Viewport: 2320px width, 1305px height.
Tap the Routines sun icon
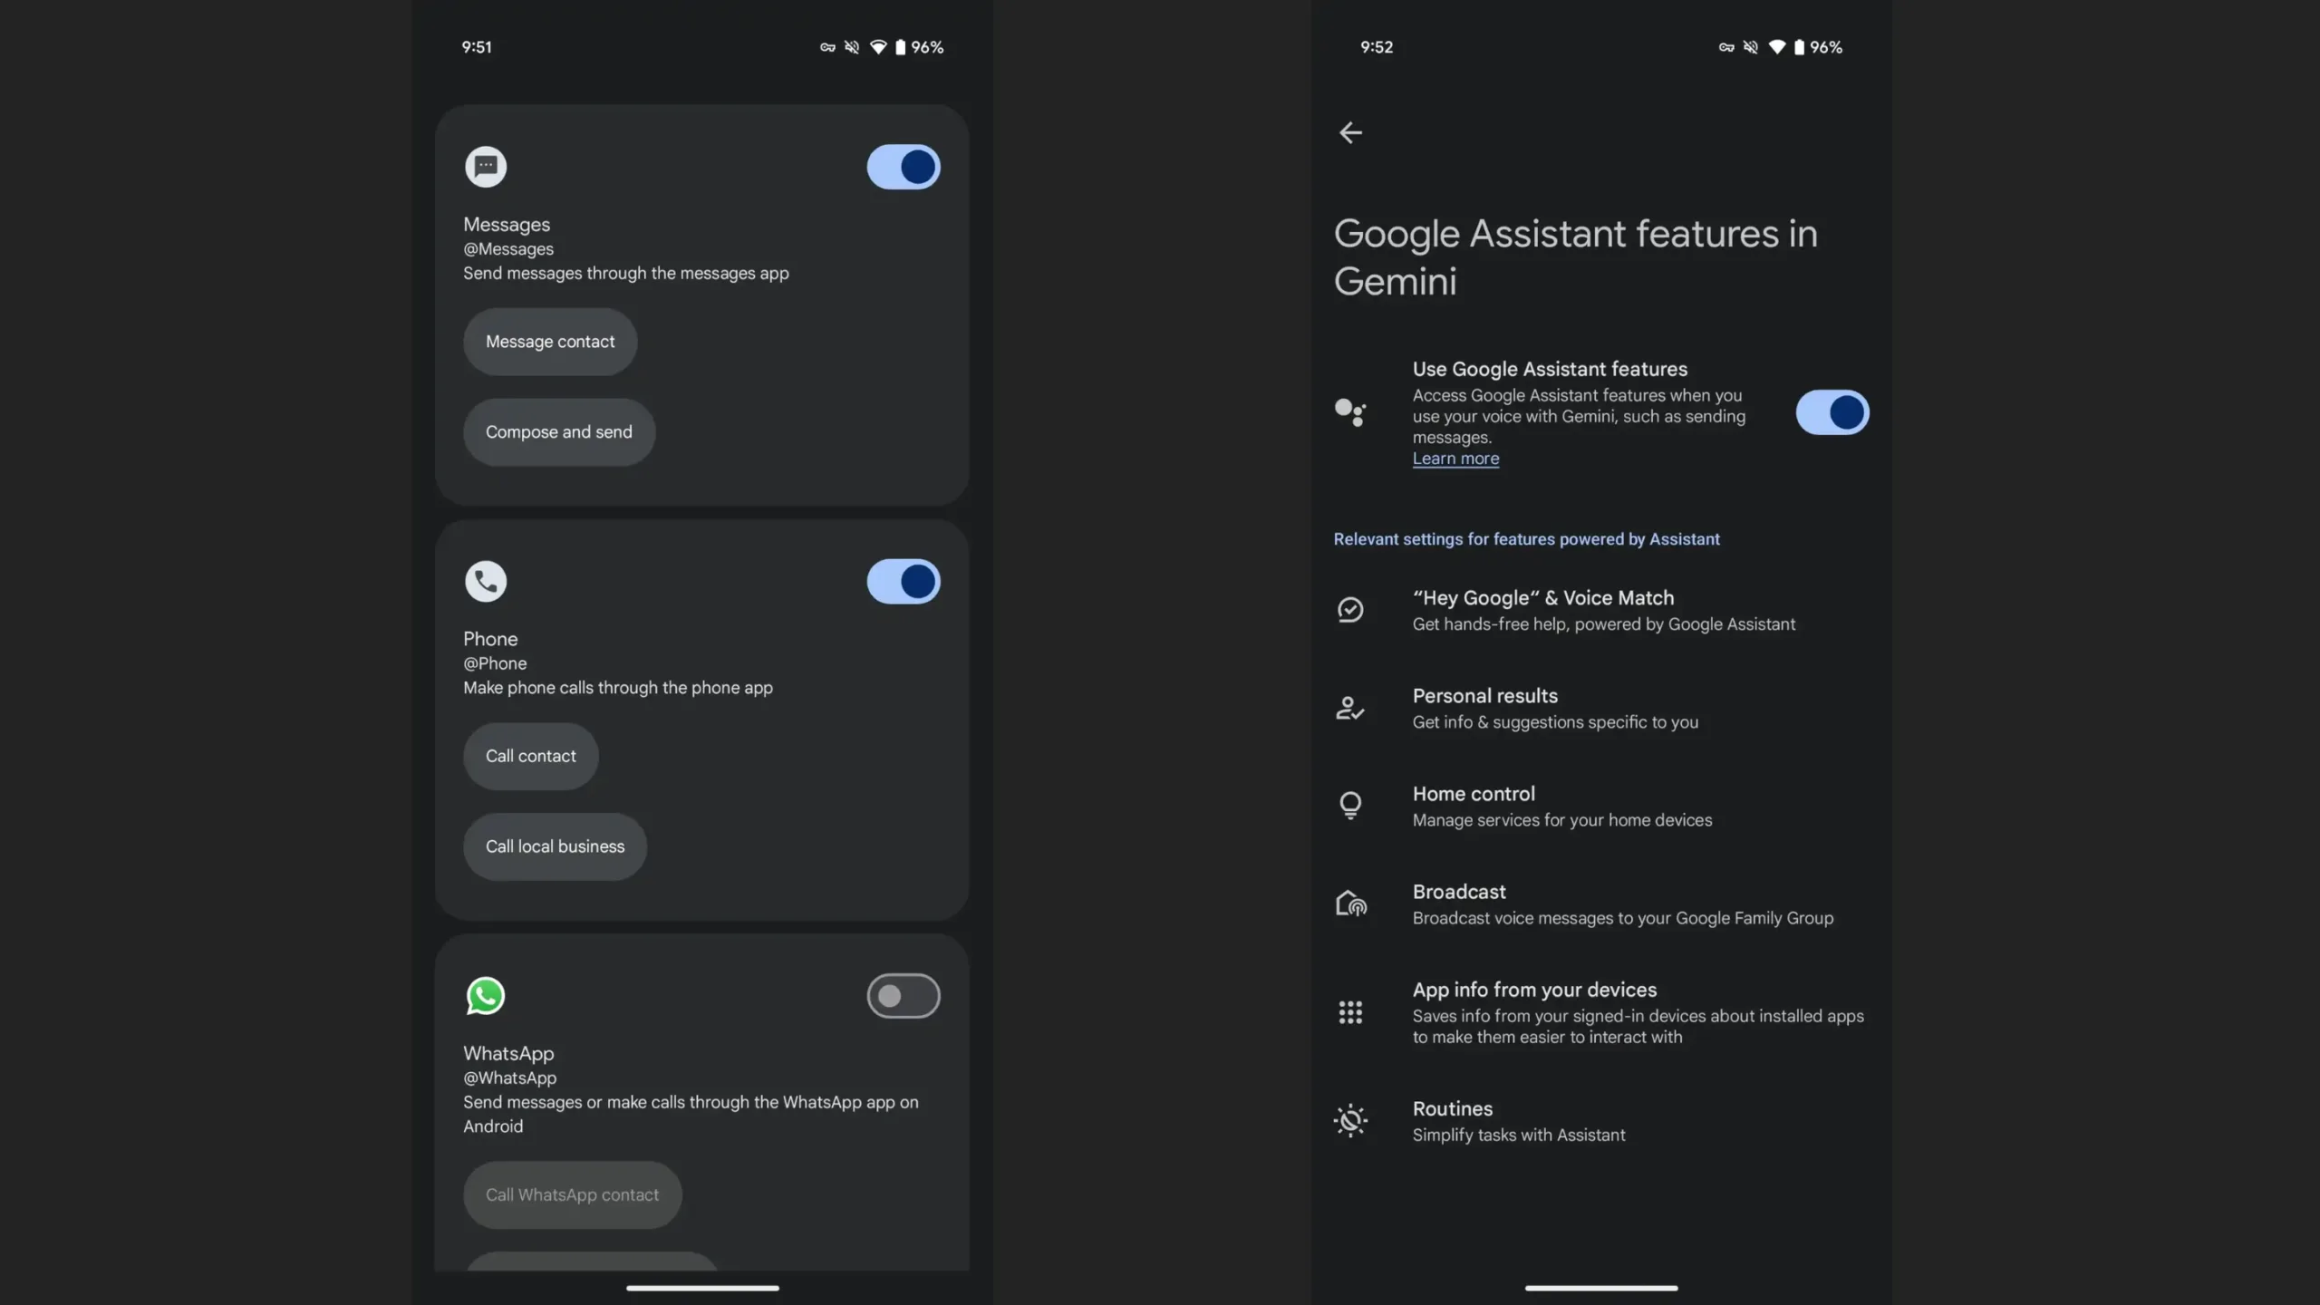[x=1350, y=1121]
